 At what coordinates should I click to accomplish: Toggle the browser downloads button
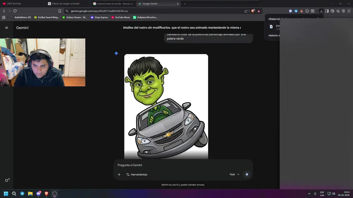coord(321,11)
